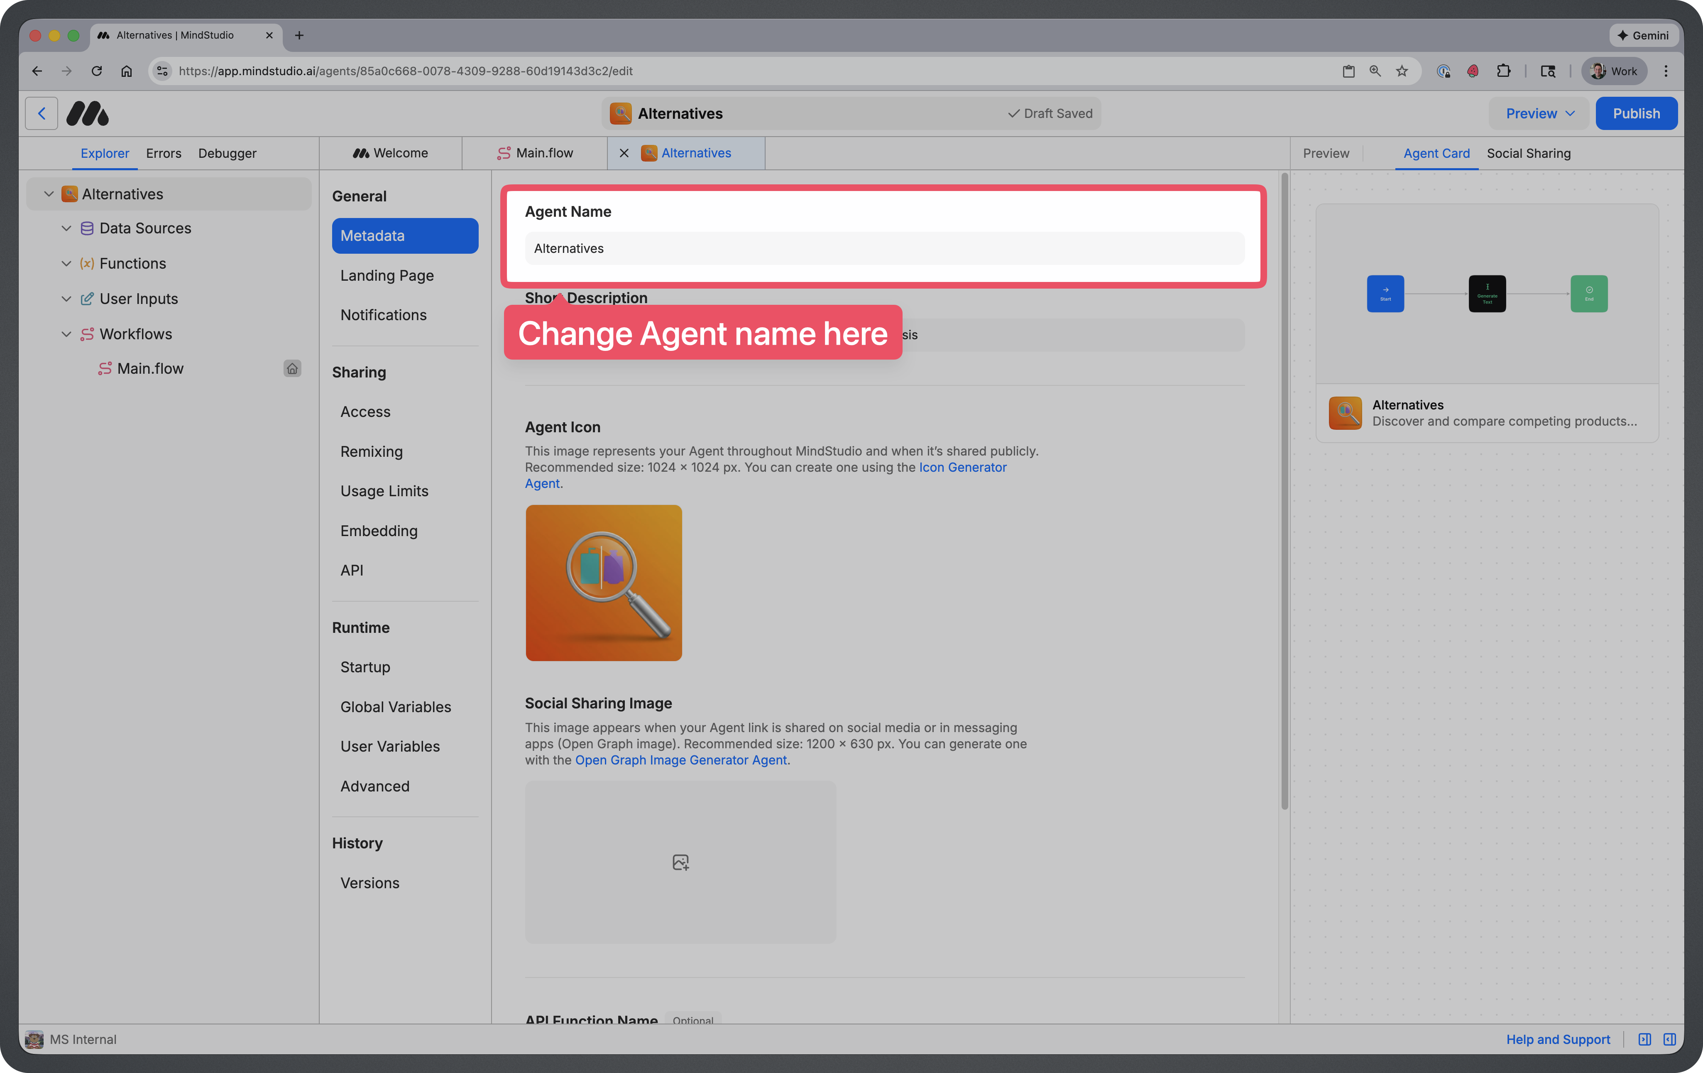Collapse the Alternatives tree item
The width and height of the screenshot is (1703, 1073).
(48, 193)
